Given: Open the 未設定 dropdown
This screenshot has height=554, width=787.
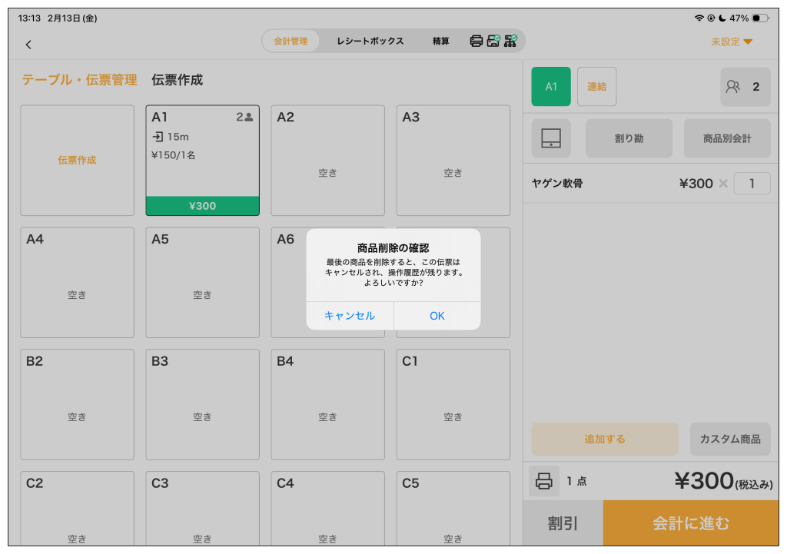Looking at the screenshot, I should (x=731, y=41).
